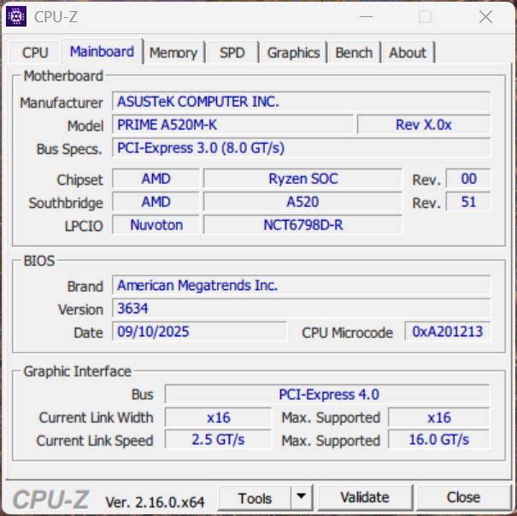Switch to the Bench tab
Screen dimensions: 517x516
coord(354,53)
